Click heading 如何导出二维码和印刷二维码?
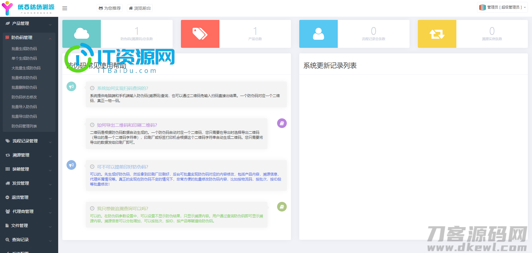The height and width of the screenshot is (253, 532). [127, 125]
